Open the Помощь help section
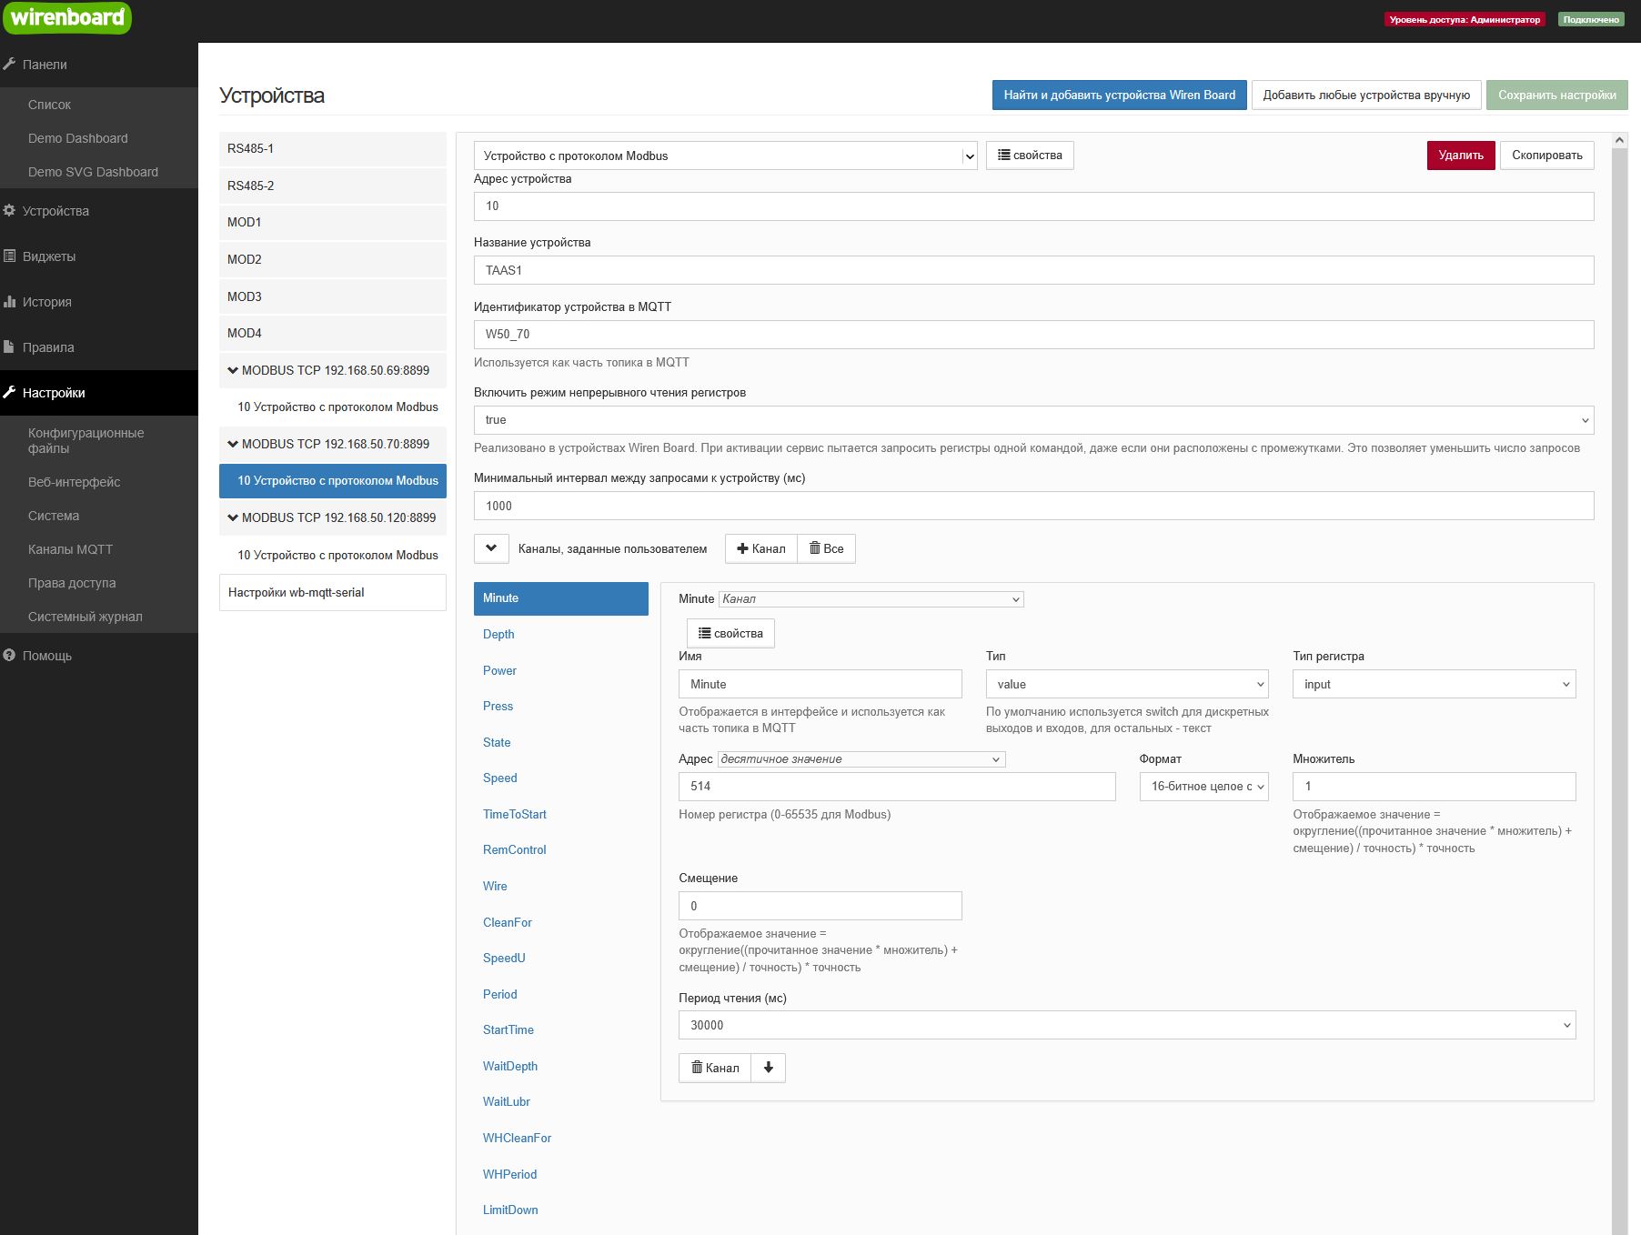 click(x=46, y=656)
